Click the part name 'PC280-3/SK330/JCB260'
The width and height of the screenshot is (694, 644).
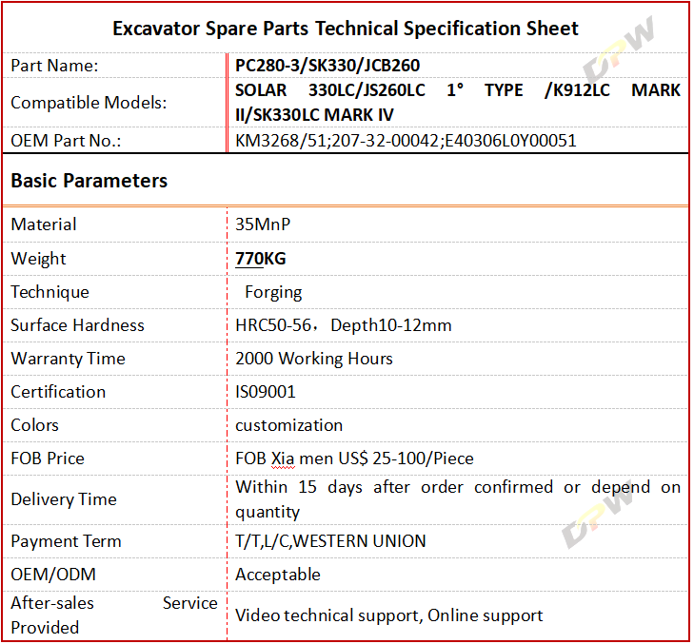click(327, 66)
